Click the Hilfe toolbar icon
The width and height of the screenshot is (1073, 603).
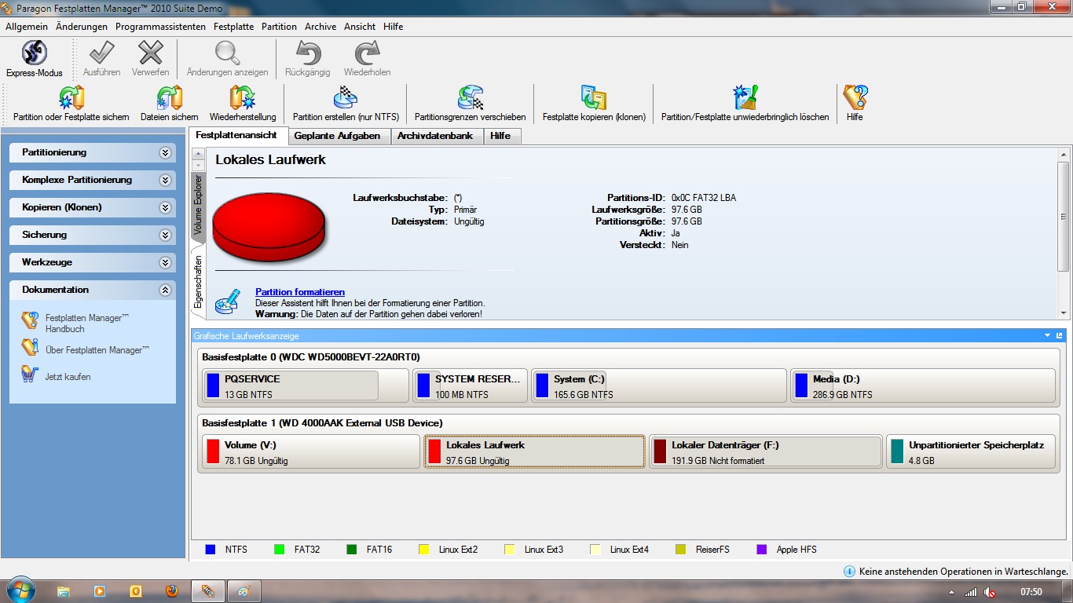pyautogui.click(x=855, y=97)
